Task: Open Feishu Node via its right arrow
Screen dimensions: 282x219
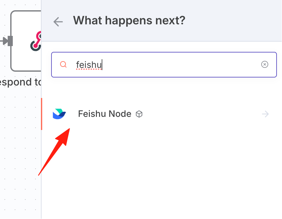Action: tap(265, 114)
